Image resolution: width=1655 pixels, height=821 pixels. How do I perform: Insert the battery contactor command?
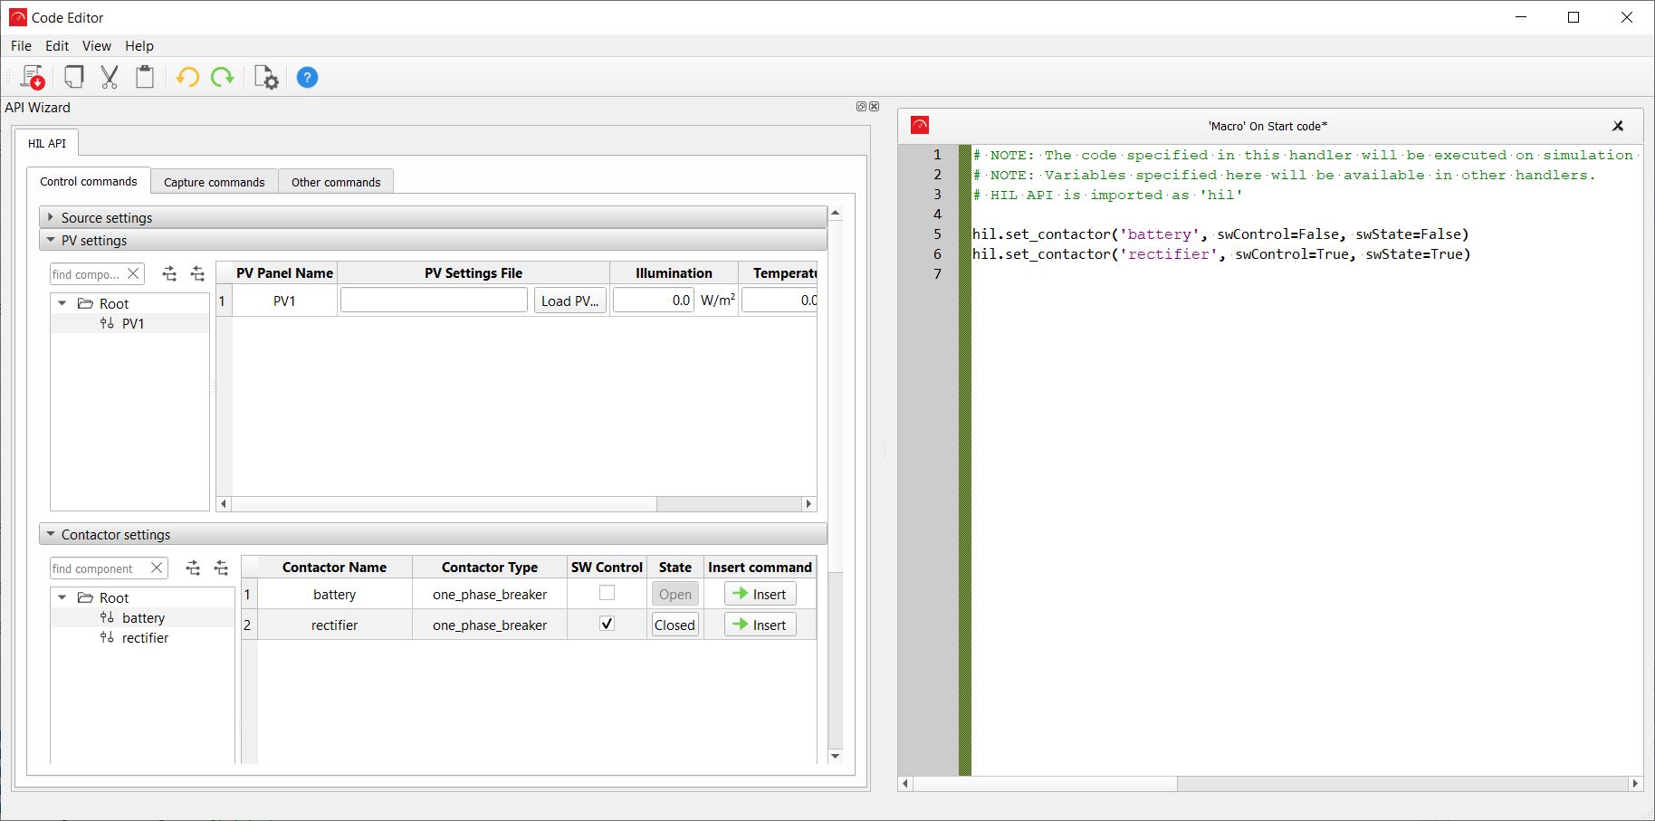coord(760,595)
